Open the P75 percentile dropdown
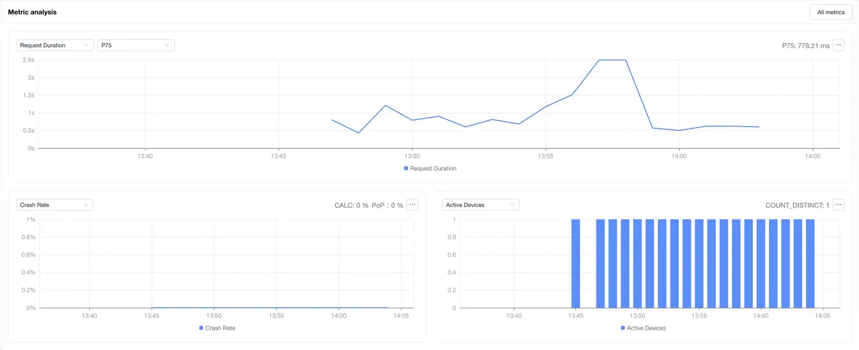859x350 pixels. 136,45
